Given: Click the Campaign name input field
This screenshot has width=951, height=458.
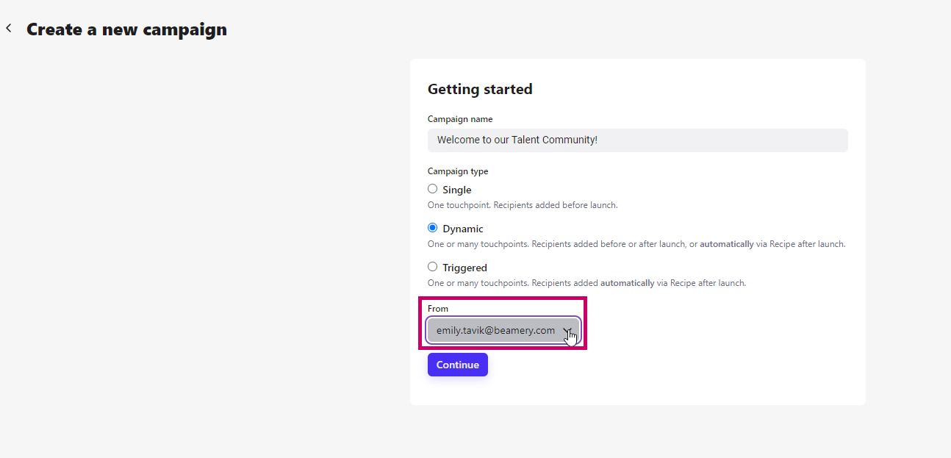Looking at the screenshot, I should point(637,140).
